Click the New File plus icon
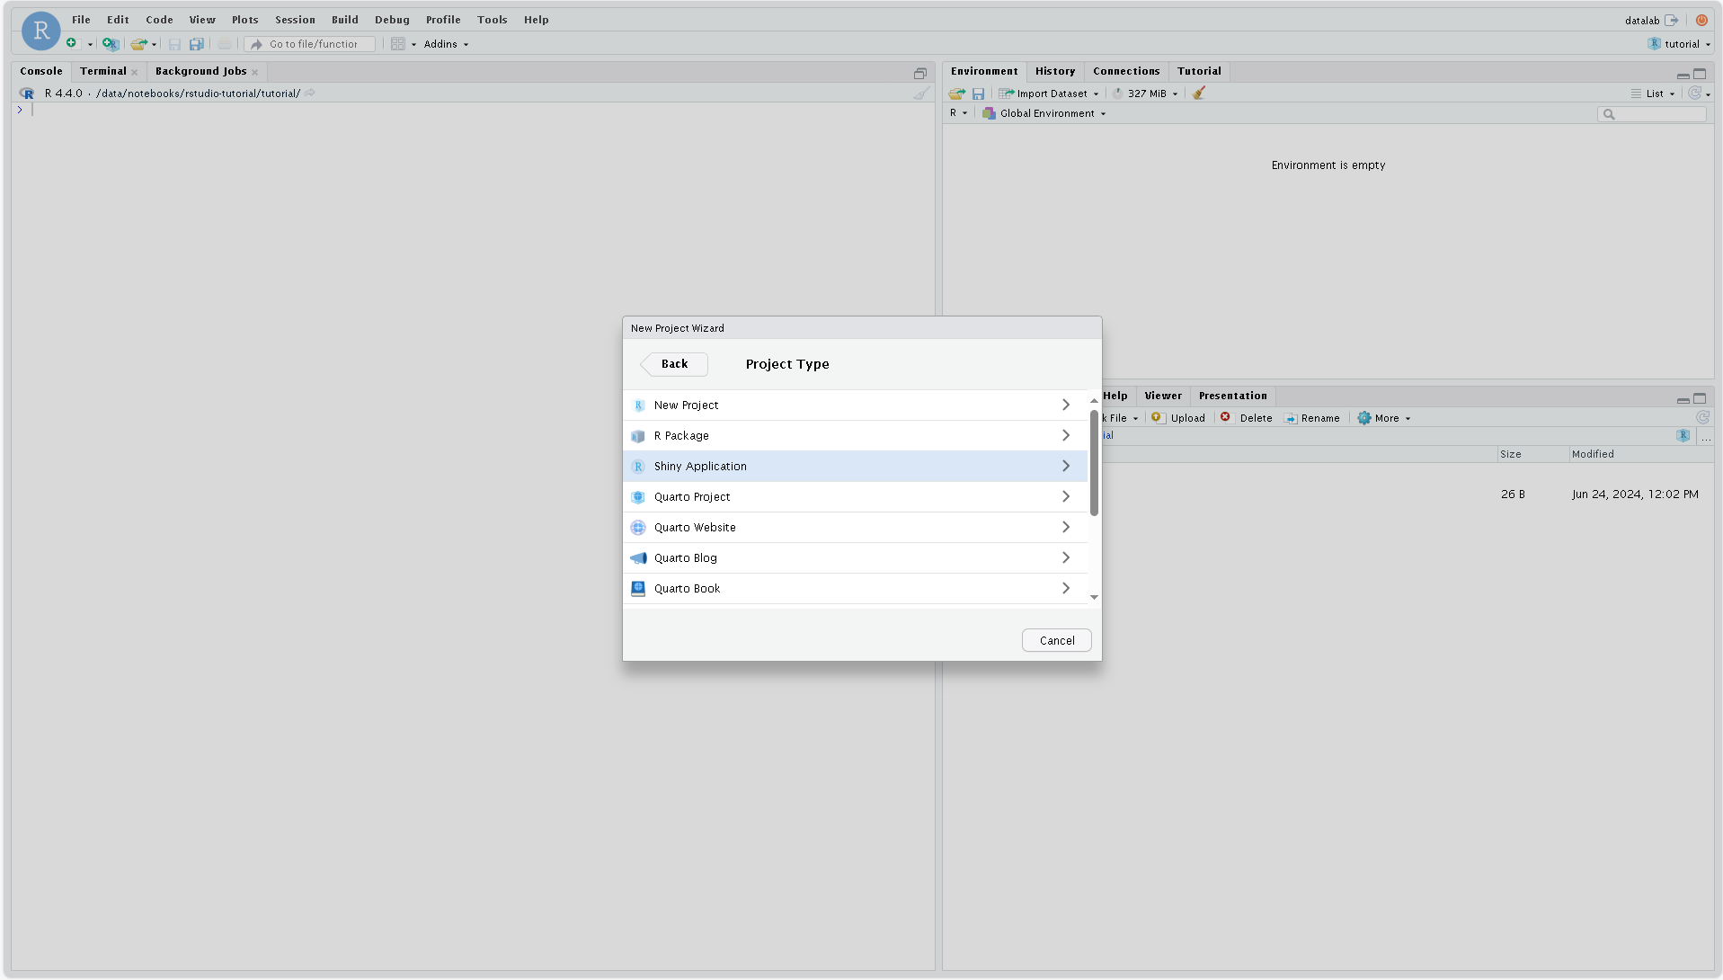Screen dimensions: 1723x980 (x=72, y=43)
